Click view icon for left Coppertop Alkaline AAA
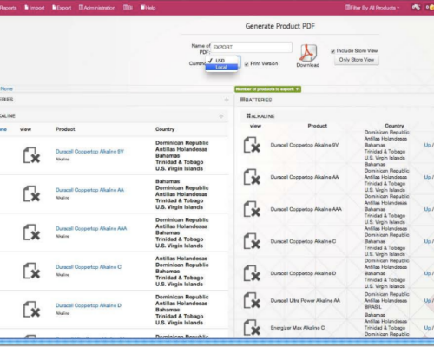434x347 pixels. click(x=31, y=232)
